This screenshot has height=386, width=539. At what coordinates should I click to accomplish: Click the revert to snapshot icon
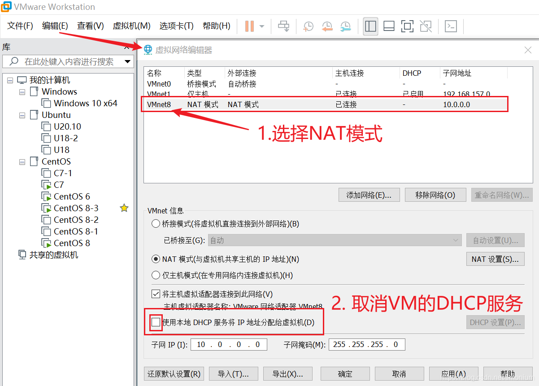point(327,26)
